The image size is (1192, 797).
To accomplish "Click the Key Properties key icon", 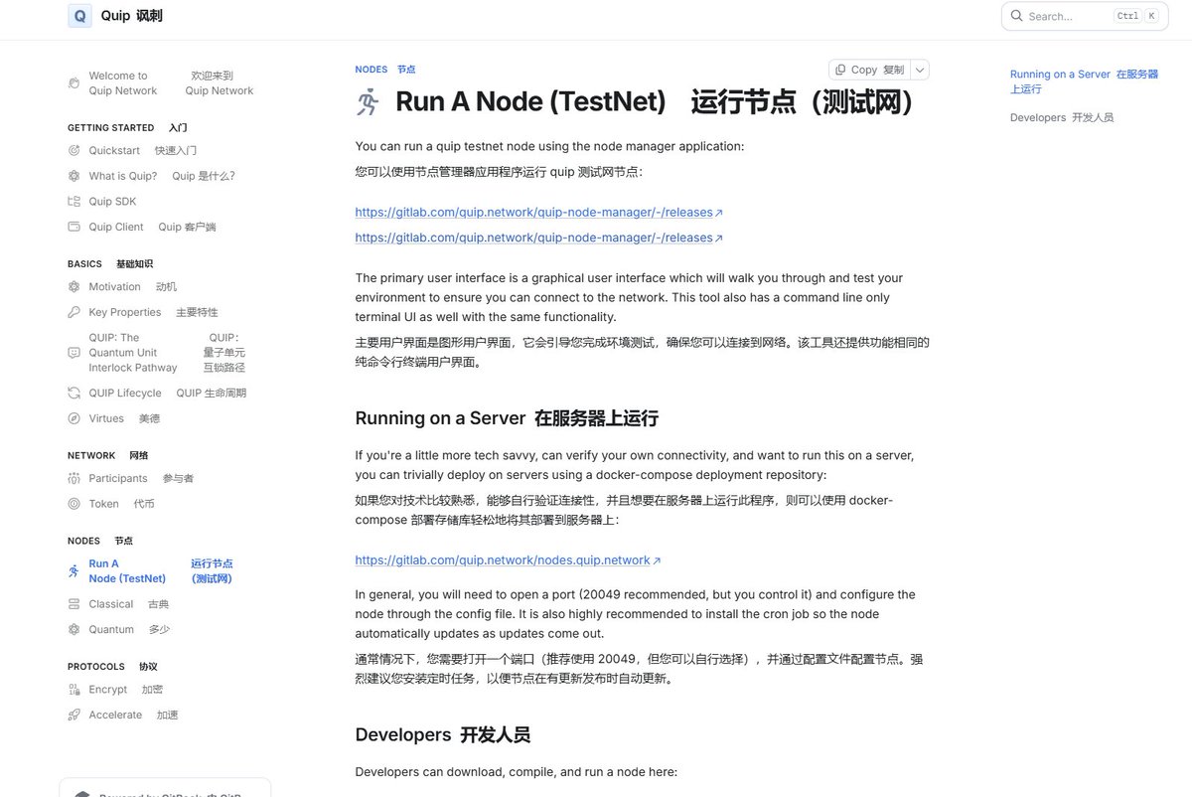I will click(74, 312).
